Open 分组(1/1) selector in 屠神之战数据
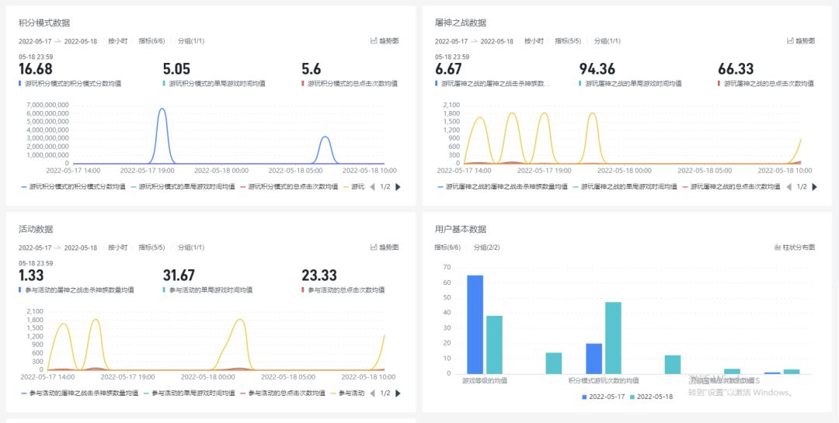 tap(607, 40)
